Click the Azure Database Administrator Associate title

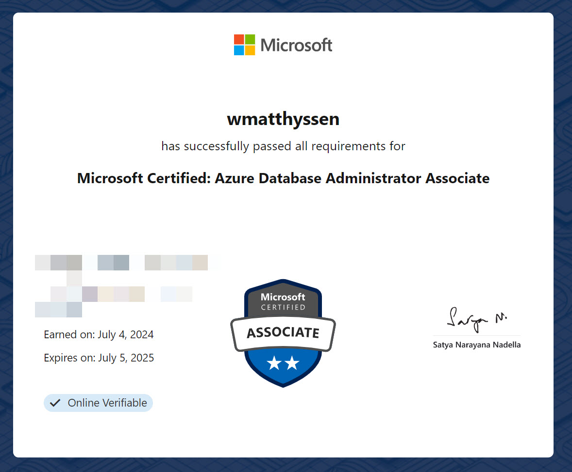pos(284,178)
